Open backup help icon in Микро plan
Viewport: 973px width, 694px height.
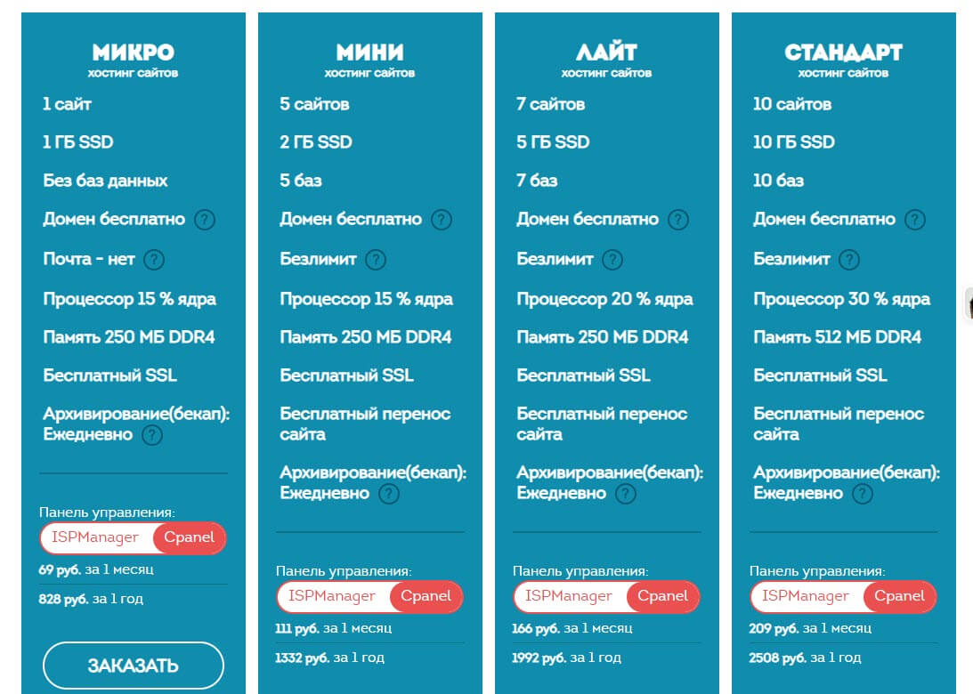pos(152,435)
